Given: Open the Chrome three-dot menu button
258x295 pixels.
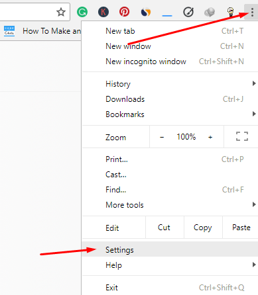Looking at the screenshot, I should click(x=252, y=12).
